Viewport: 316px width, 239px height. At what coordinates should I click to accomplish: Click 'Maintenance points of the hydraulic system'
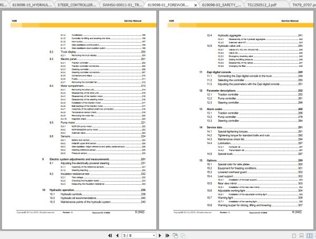(85, 202)
